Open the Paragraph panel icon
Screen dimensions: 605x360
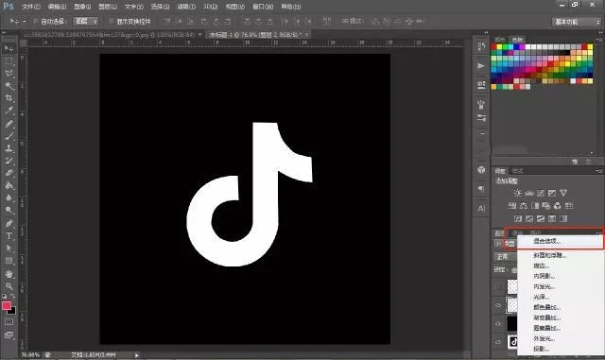[x=481, y=189]
